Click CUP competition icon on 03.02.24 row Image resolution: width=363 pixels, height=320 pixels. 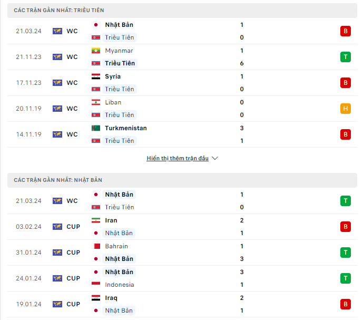pyautogui.click(x=57, y=227)
